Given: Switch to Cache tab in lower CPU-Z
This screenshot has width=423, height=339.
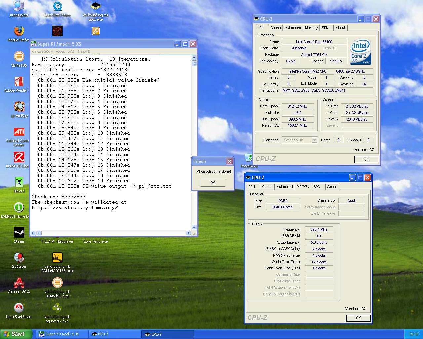Looking at the screenshot, I should [x=267, y=187].
